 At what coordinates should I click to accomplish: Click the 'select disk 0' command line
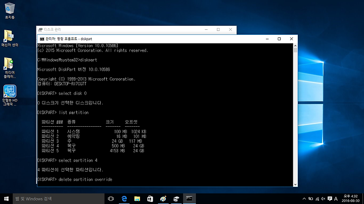pyautogui.click(x=62, y=93)
